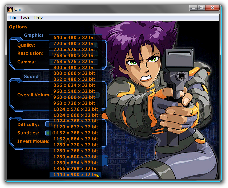Select 1280 x 720 x 32 bit resolution
This screenshot has width=228, height=188.
point(76,145)
